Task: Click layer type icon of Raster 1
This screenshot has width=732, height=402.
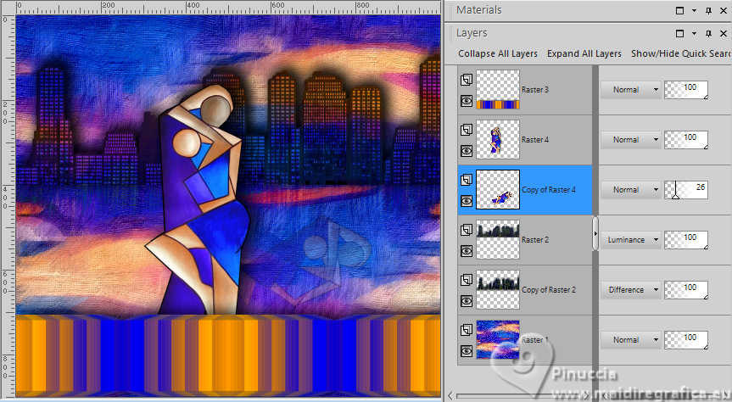Action: coord(466,330)
